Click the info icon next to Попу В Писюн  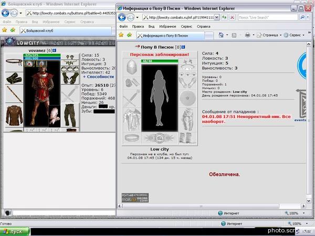pos(183,47)
